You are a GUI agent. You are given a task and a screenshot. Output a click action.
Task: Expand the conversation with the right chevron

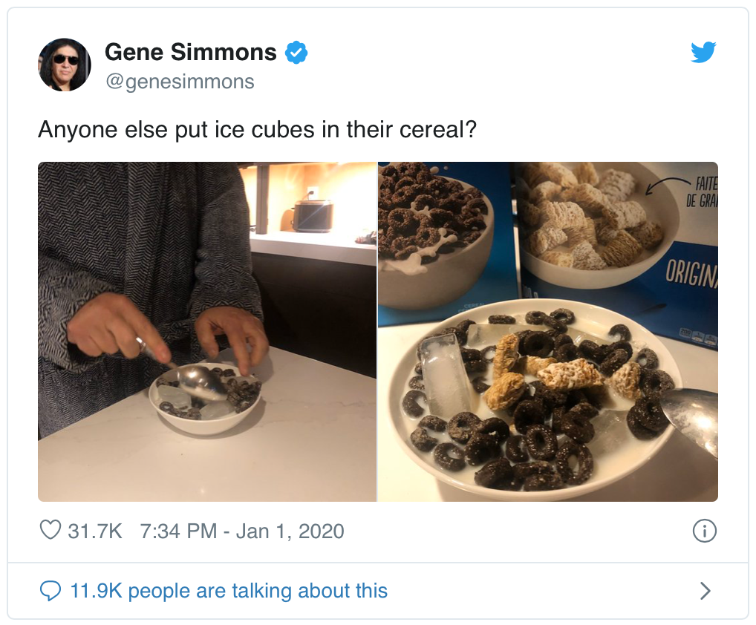(x=705, y=591)
